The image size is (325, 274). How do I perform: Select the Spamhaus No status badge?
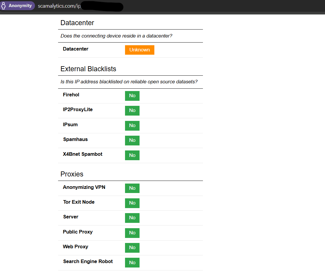tap(132, 140)
